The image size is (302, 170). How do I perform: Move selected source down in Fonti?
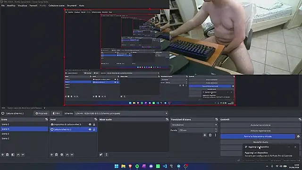(x=72, y=154)
